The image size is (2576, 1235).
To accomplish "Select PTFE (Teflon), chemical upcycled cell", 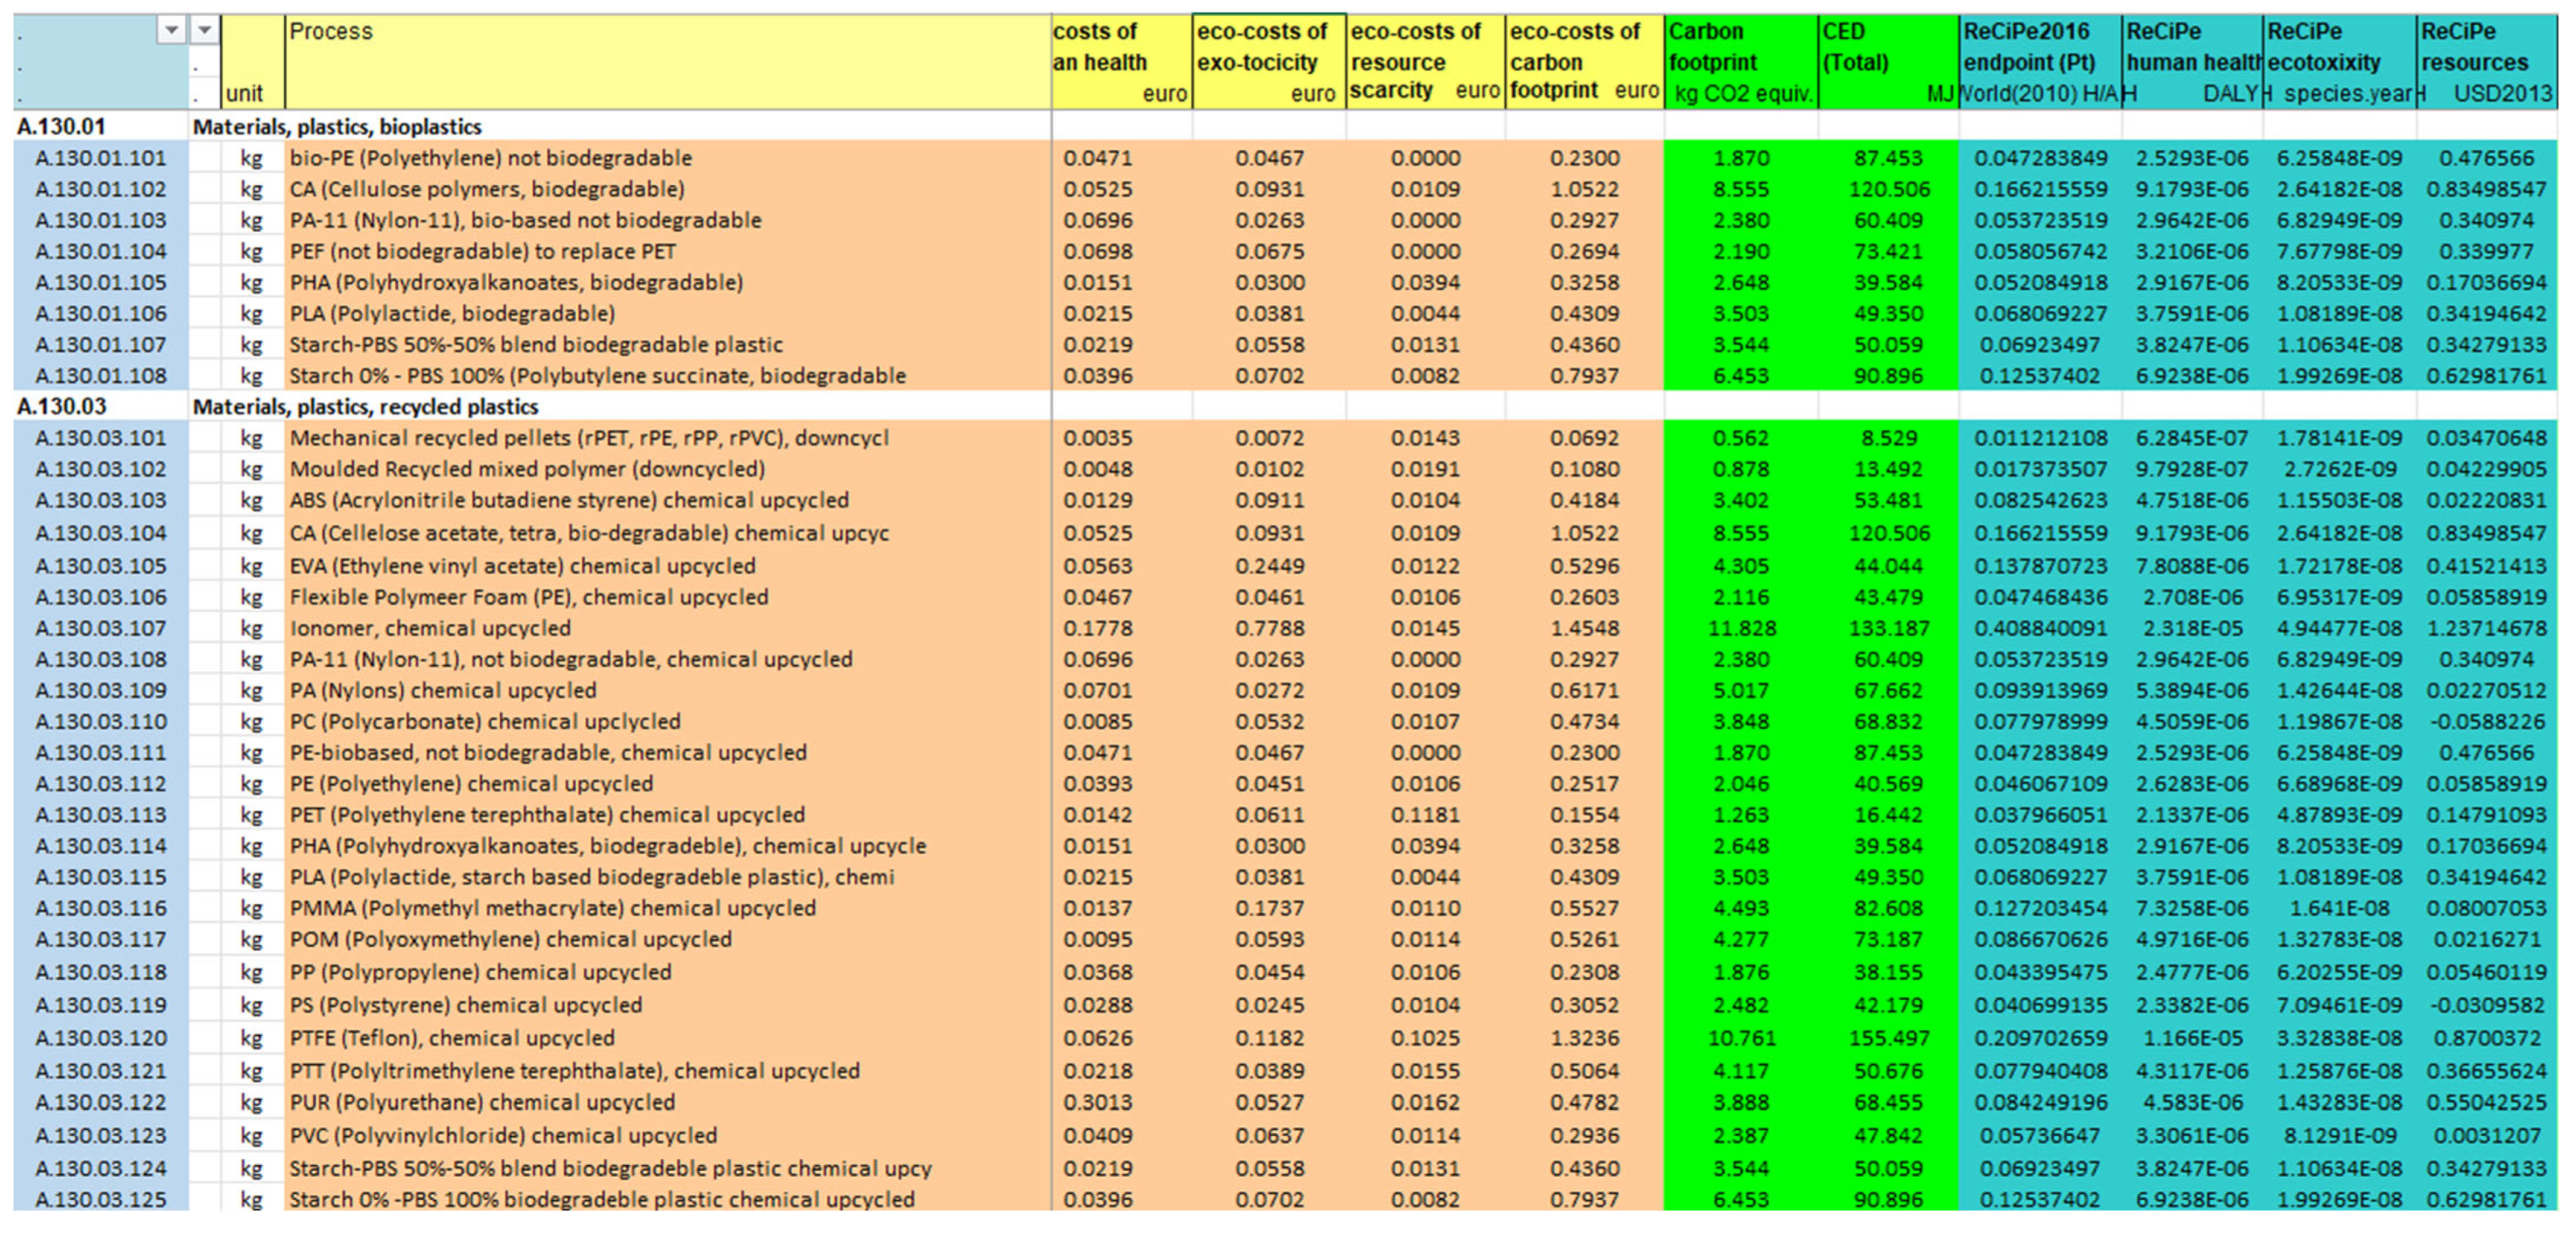I will pos(452,1039).
